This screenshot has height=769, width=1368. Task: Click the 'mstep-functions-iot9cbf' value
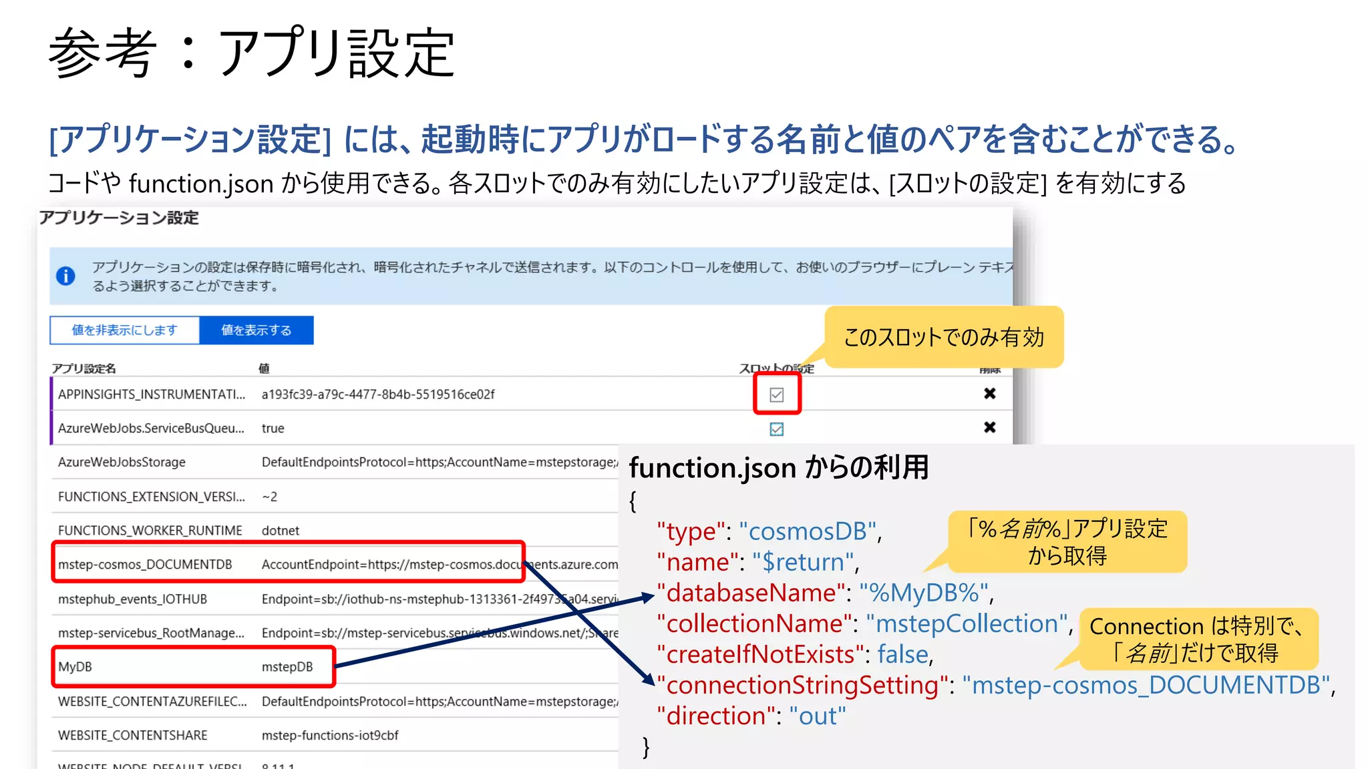click(330, 735)
